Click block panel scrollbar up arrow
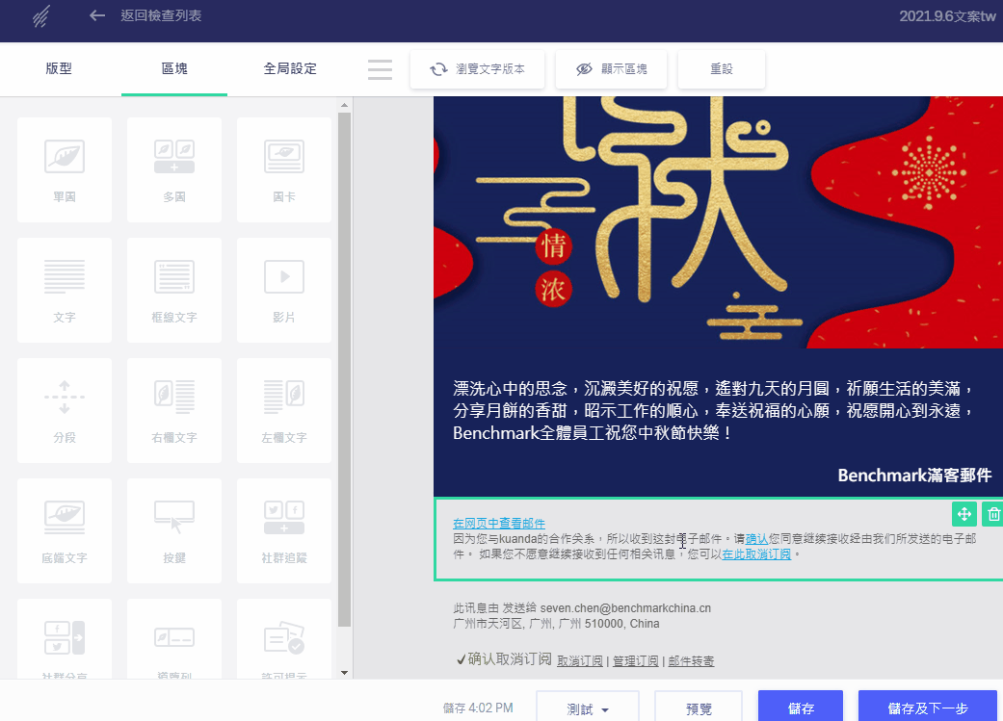The width and height of the screenshot is (1003, 721). coord(344,105)
